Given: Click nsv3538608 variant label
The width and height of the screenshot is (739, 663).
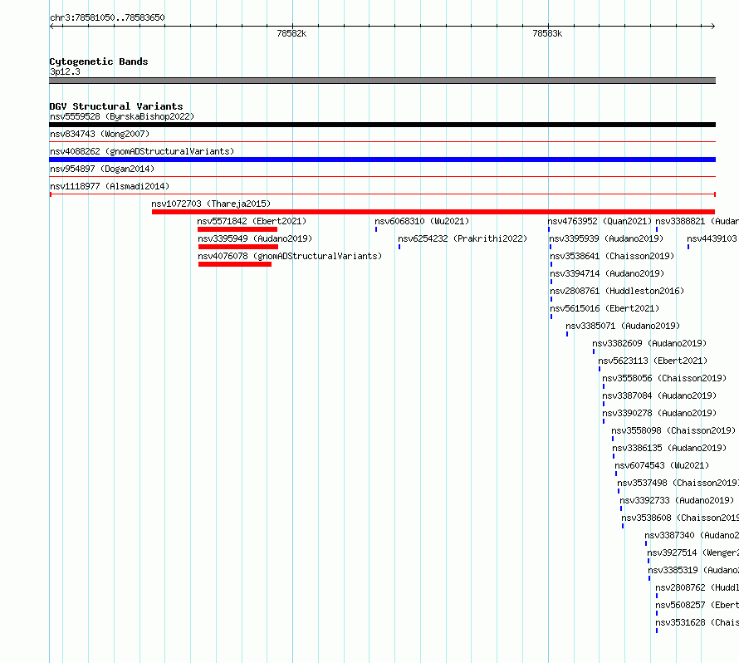Looking at the screenshot, I should click(x=680, y=518).
